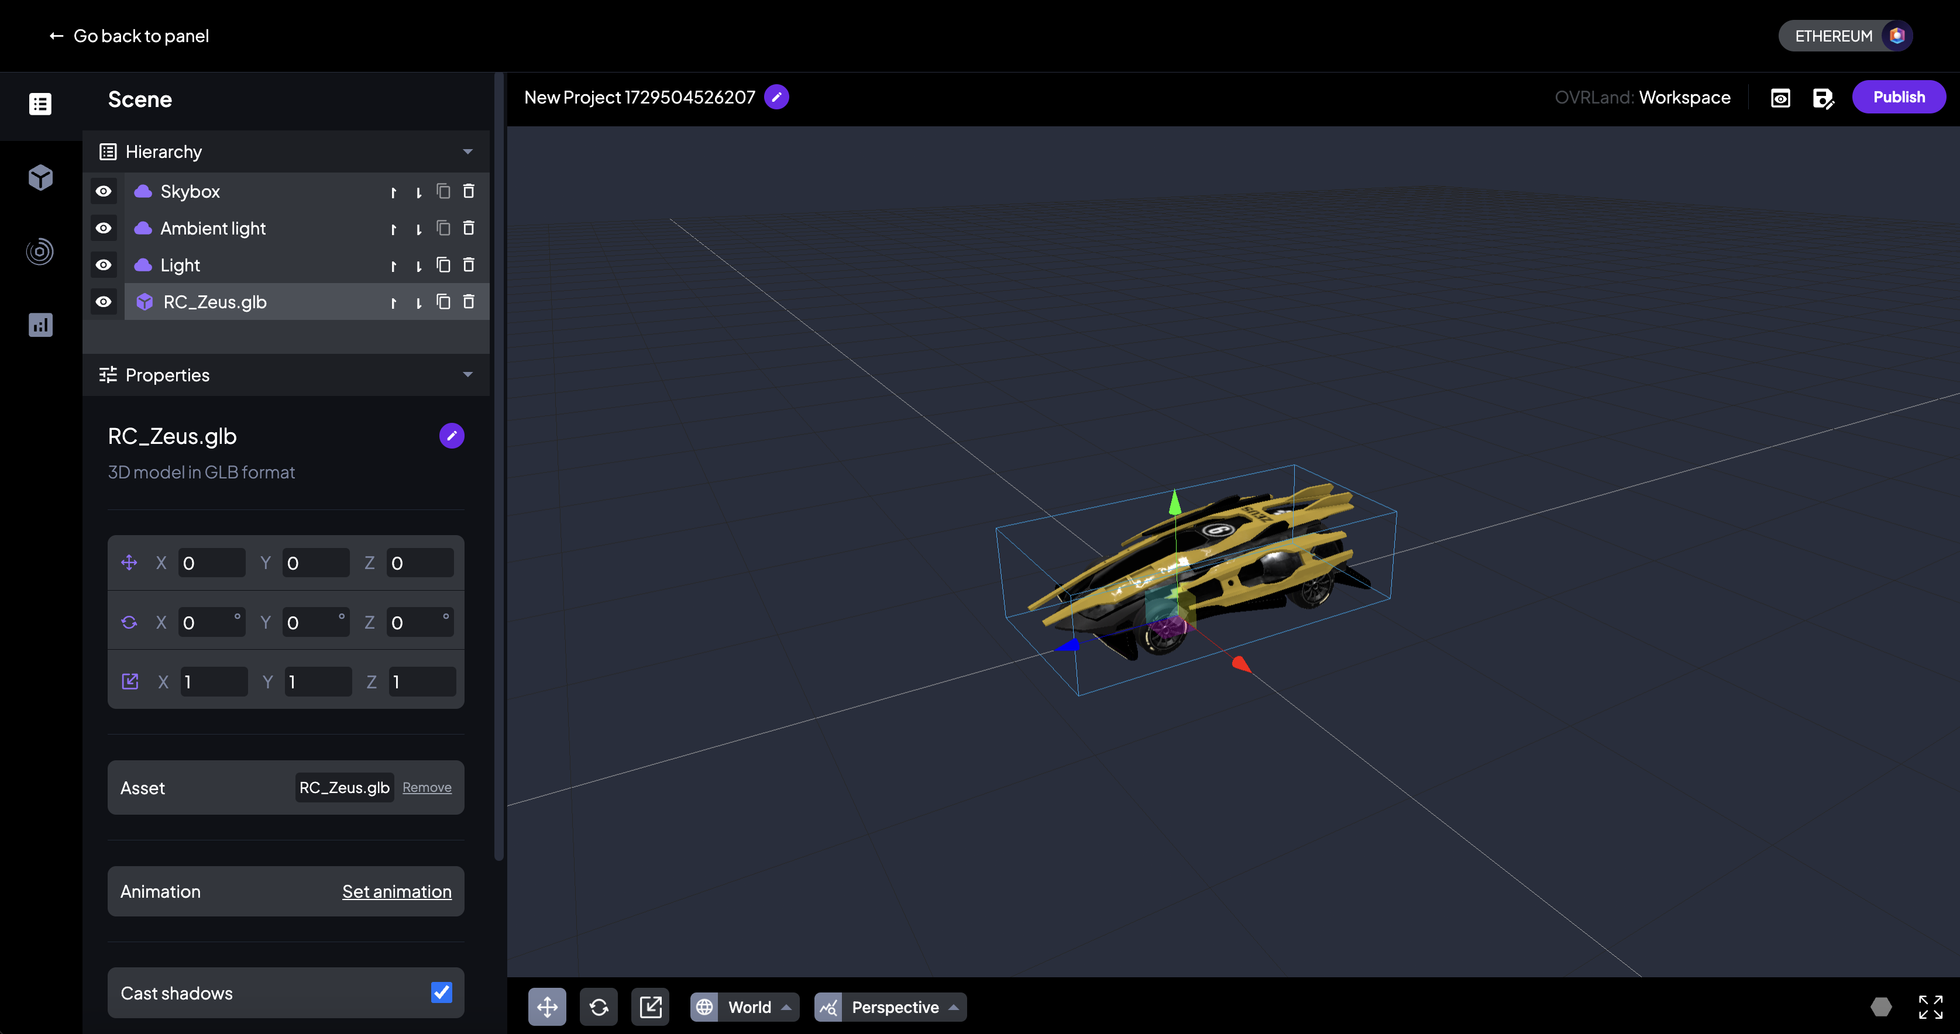This screenshot has height=1034, width=1960.
Task: Activate the move gizmo tool in bottom toolbar
Action: [x=547, y=1007]
